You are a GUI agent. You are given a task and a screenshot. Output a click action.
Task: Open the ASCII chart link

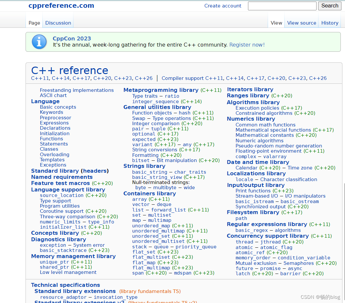(53, 95)
